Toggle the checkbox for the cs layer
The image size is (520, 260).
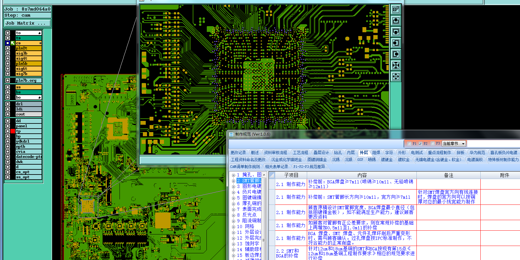8,43
